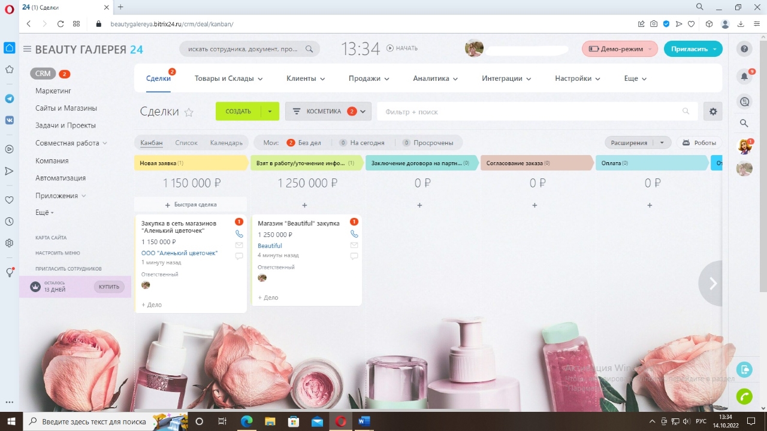Click the search magnifier in the right panel
The image size is (767, 431).
[744, 123]
